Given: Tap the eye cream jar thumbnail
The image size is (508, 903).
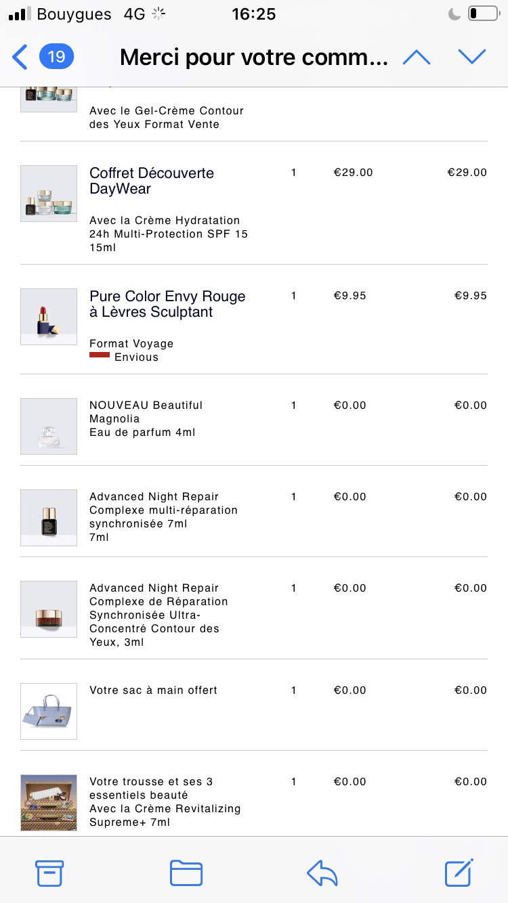Looking at the screenshot, I should tap(49, 609).
